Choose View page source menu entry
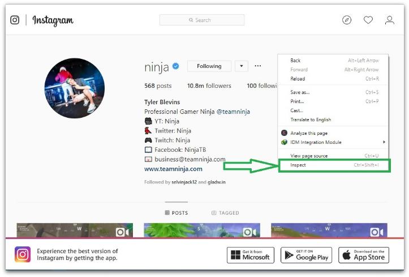This screenshot has height=277, width=409. [x=333, y=156]
